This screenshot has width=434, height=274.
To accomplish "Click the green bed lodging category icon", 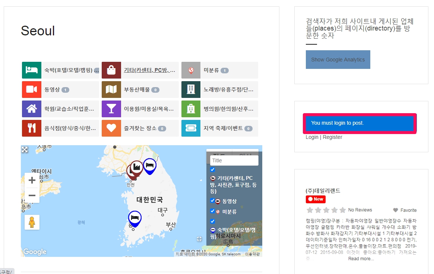I will [32, 70].
